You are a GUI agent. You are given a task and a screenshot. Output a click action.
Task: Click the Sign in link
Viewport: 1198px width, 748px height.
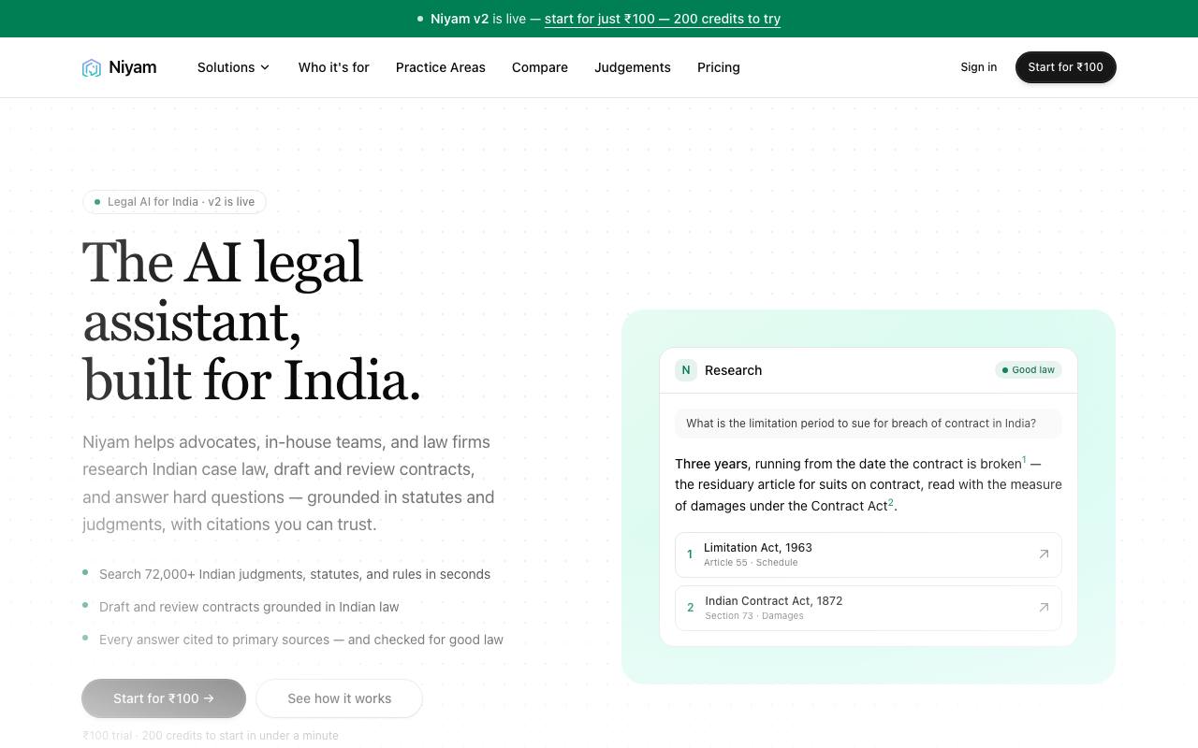pyautogui.click(x=979, y=67)
